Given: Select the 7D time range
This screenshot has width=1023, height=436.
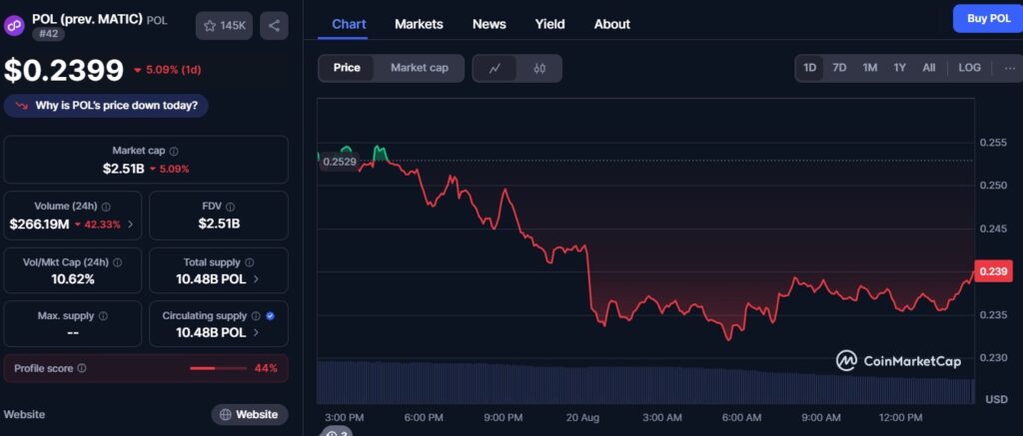Looking at the screenshot, I should [x=839, y=68].
